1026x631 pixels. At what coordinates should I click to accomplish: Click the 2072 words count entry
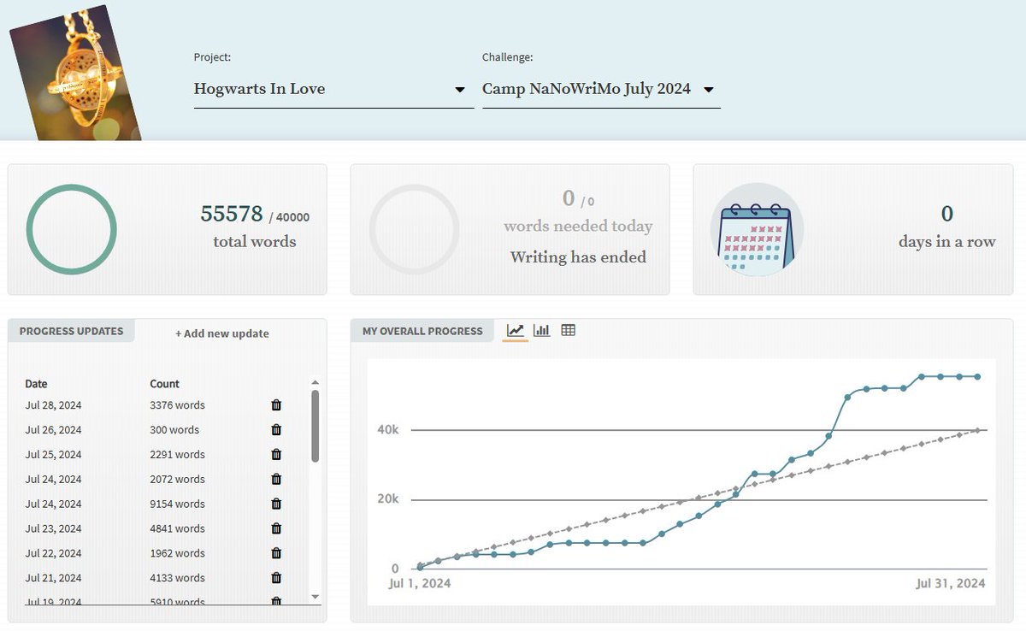pyautogui.click(x=177, y=480)
